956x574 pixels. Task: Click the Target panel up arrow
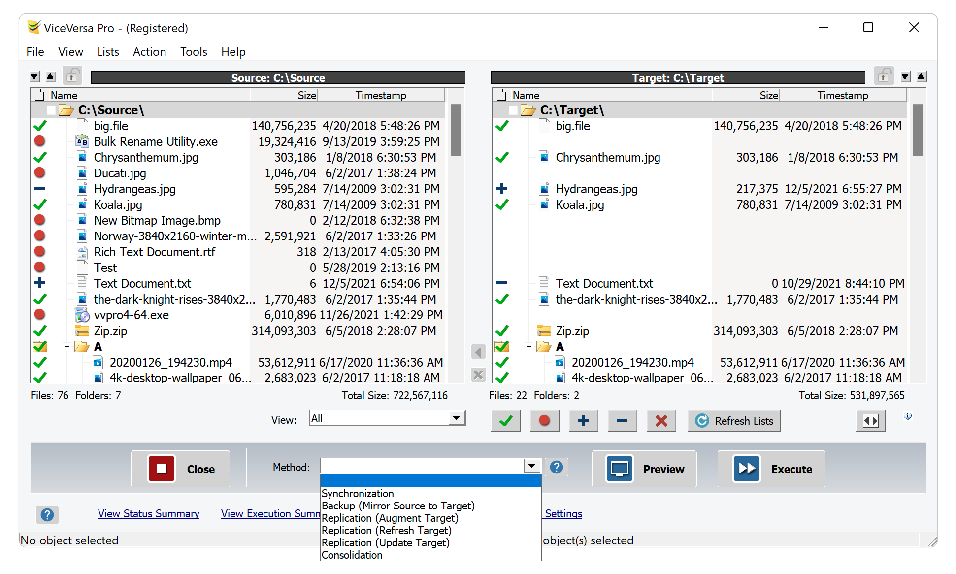(x=922, y=77)
